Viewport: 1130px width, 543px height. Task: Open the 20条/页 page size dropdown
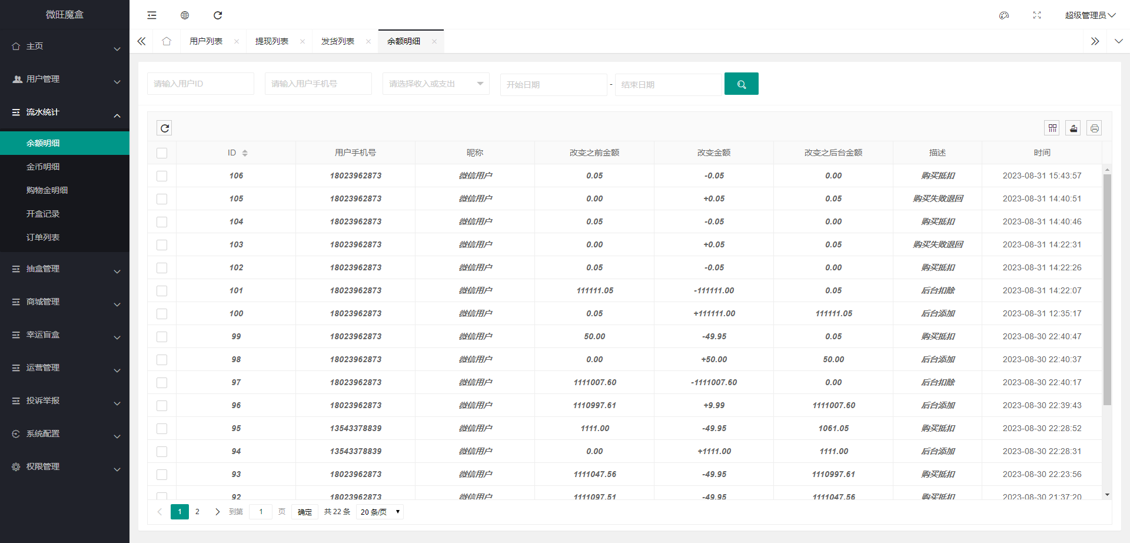pos(380,512)
